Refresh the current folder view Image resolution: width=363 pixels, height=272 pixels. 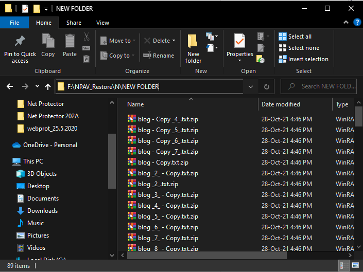pos(266,87)
